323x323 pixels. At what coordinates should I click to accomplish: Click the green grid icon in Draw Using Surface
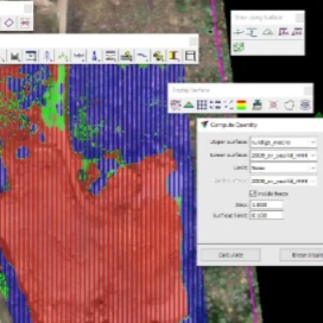(x=238, y=47)
